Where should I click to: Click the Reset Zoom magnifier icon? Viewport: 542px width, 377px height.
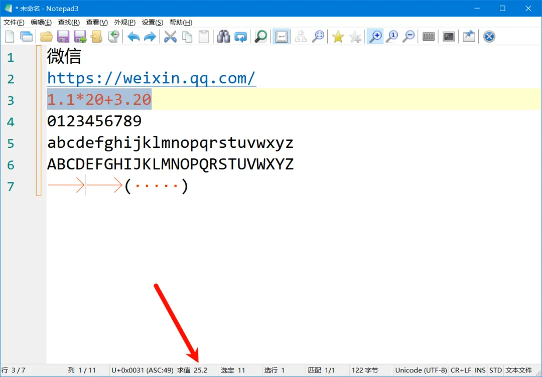[x=392, y=37]
